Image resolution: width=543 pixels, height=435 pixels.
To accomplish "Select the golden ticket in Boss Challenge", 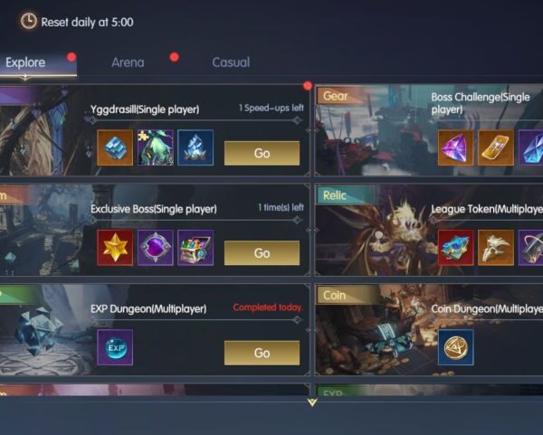I will click(x=496, y=147).
